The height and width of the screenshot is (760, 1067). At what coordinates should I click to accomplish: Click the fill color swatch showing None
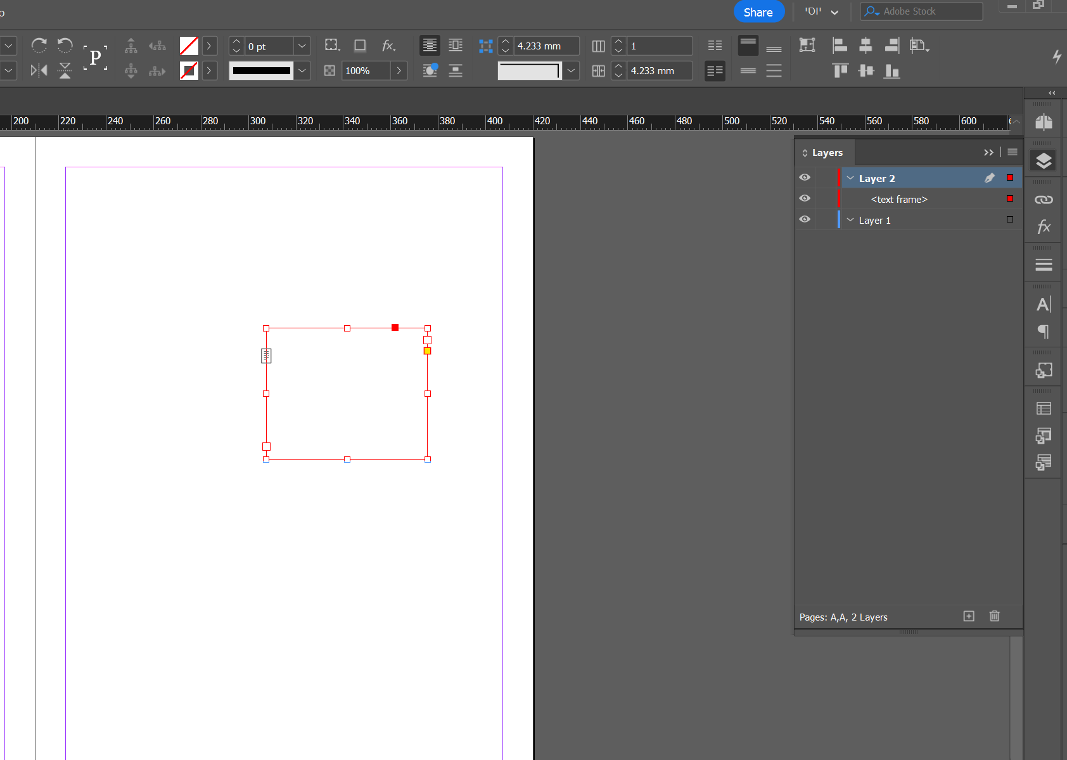pyautogui.click(x=189, y=46)
